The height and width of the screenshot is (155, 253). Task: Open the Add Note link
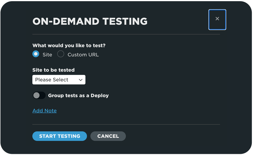click(x=45, y=111)
